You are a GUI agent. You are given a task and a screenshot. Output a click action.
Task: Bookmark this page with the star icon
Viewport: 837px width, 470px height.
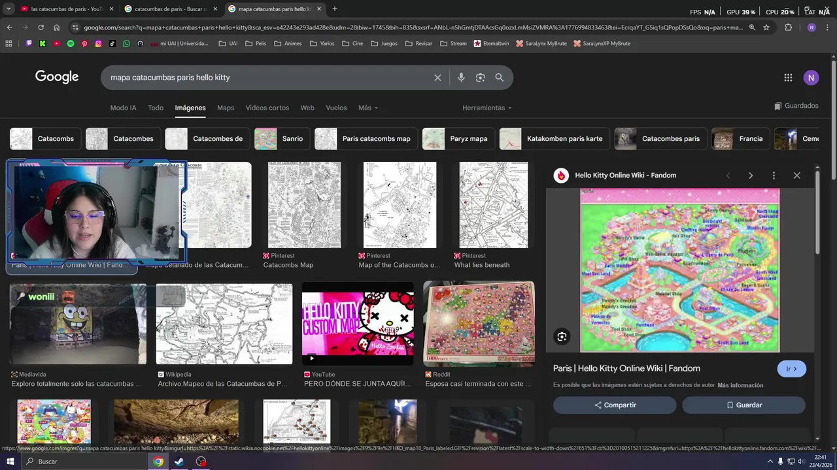click(x=766, y=27)
